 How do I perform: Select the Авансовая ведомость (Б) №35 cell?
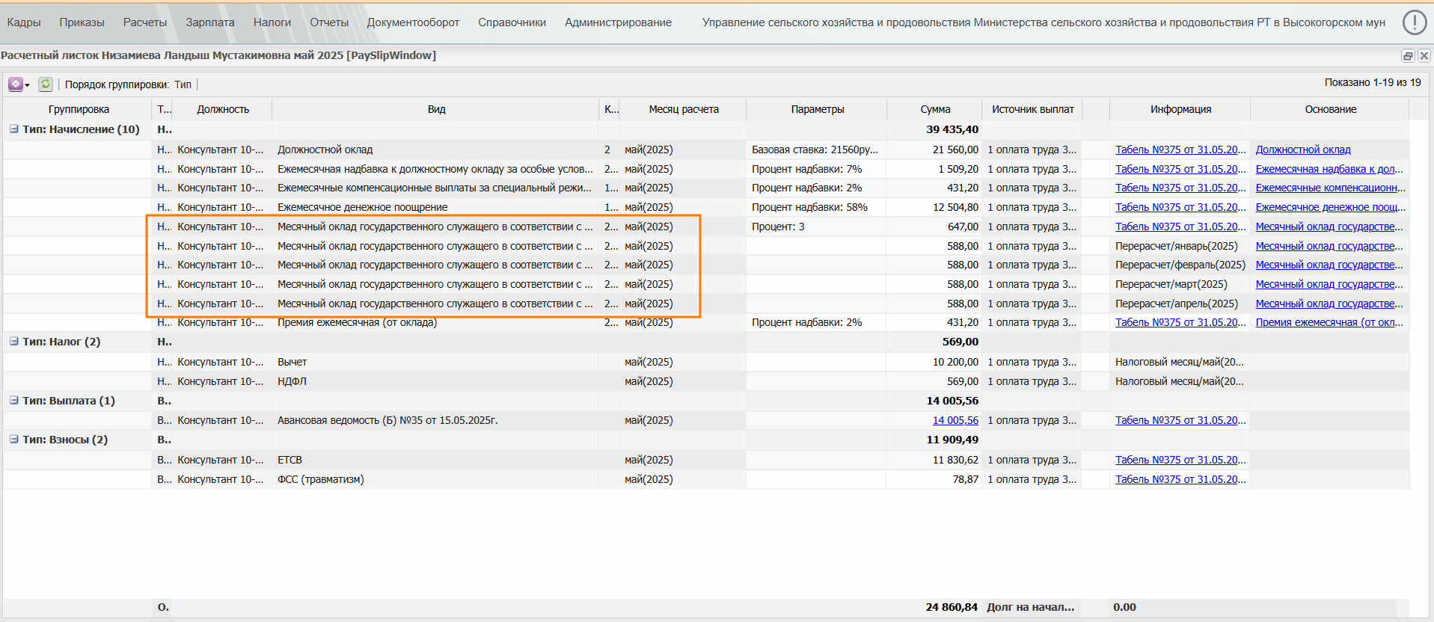[x=435, y=420]
